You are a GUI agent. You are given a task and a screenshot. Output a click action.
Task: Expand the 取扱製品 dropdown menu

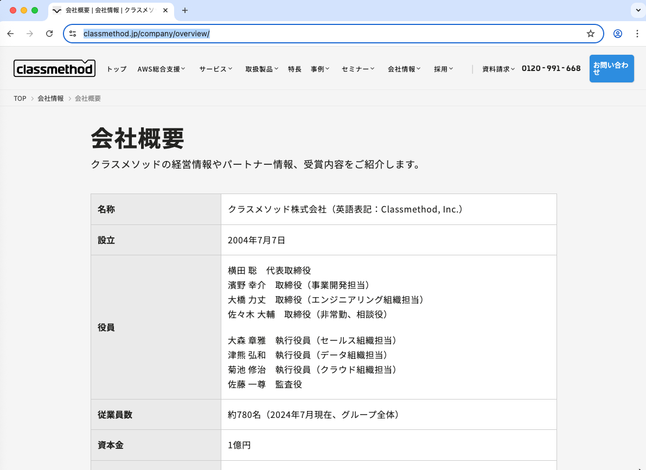(x=261, y=69)
